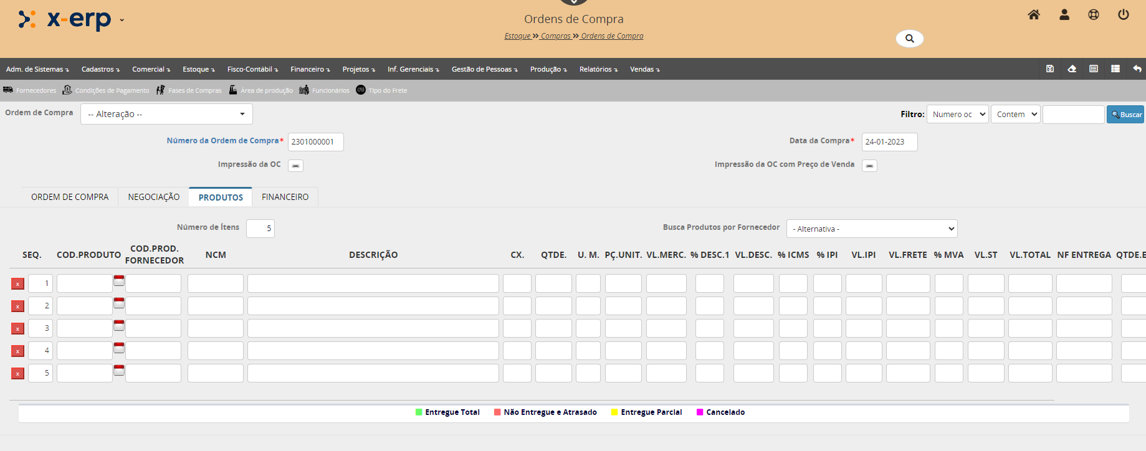
Task: Switch to the FINANCEIRO tab
Action: [285, 197]
